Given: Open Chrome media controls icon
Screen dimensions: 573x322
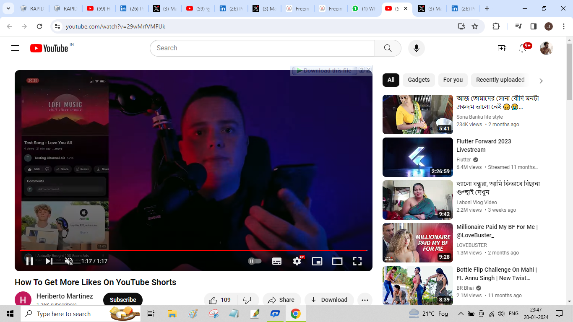Looking at the screenshot, I should (518, 26).
